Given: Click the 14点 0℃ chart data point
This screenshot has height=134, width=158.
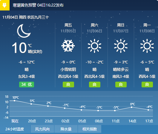Looking at the screenshot, I should (x=131, y=107).
